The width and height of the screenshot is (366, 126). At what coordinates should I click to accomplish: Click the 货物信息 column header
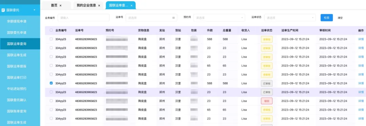144,30
